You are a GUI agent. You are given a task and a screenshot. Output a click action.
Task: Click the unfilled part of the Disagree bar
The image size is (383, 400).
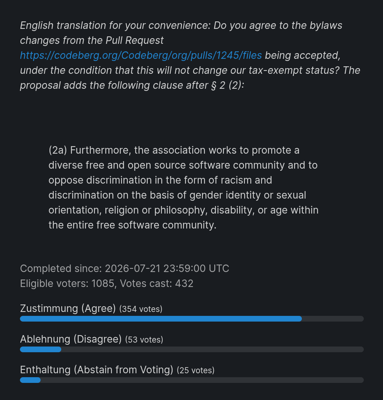click(x=213, y=349)
